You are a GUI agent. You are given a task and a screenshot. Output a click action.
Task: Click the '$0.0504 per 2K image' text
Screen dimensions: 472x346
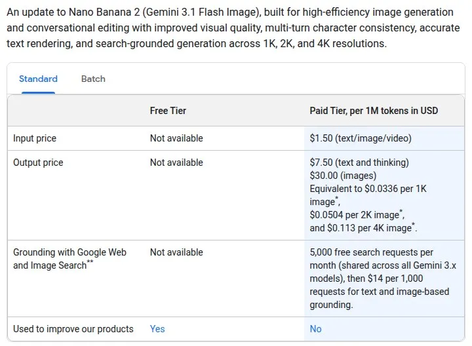(354, 215)
